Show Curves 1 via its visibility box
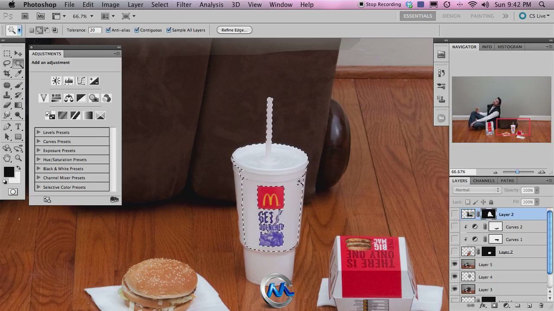554x311 pixels. [454, 239]
